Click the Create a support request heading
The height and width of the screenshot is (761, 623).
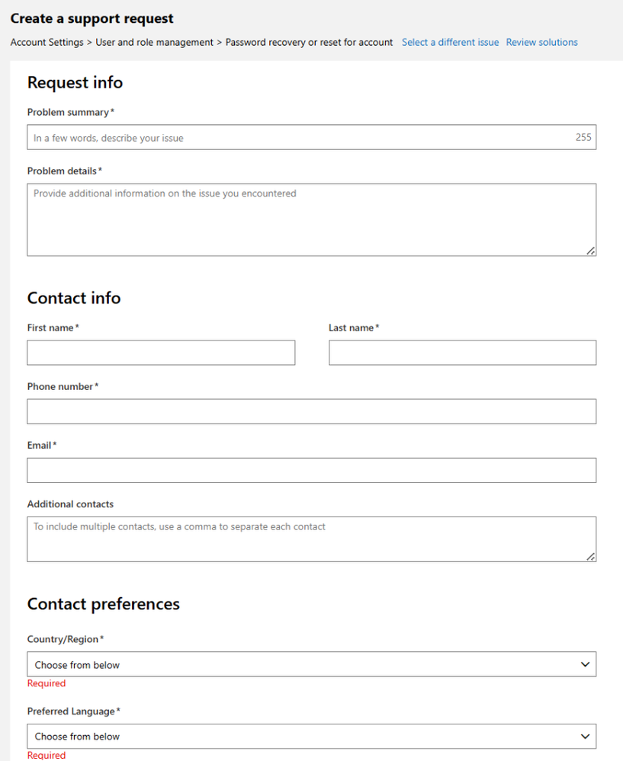(x=92, y=18)
